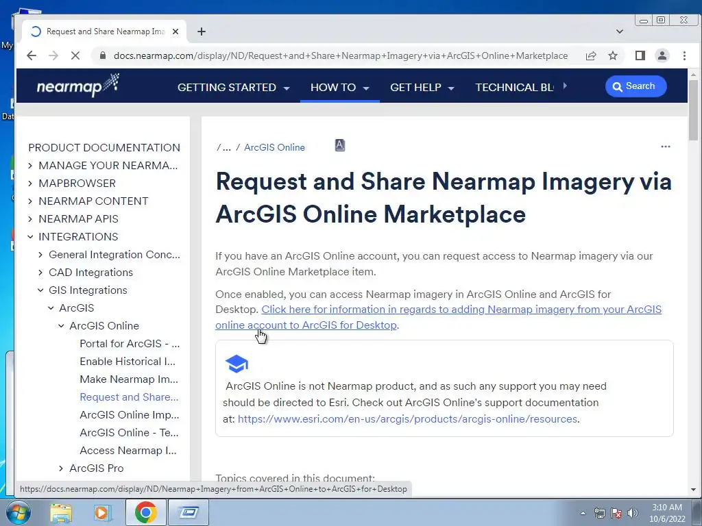
Task: Click the page restrictions icon beside breadcrumb
Action: 340,145
